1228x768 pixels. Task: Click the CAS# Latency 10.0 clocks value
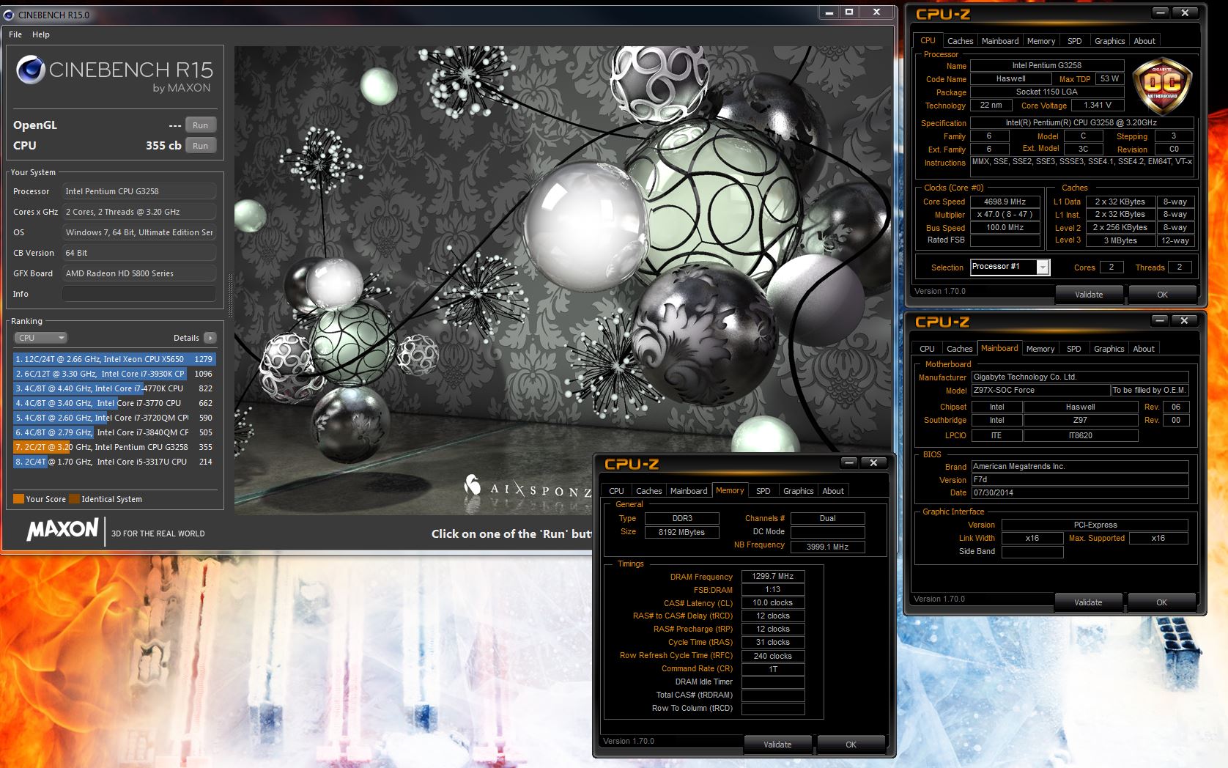click(x=773, y=603)
